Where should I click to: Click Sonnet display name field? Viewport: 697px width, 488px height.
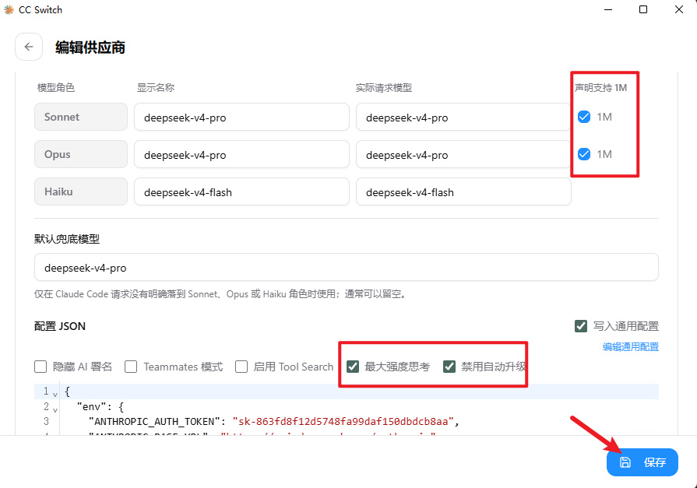tap(241, 118)
